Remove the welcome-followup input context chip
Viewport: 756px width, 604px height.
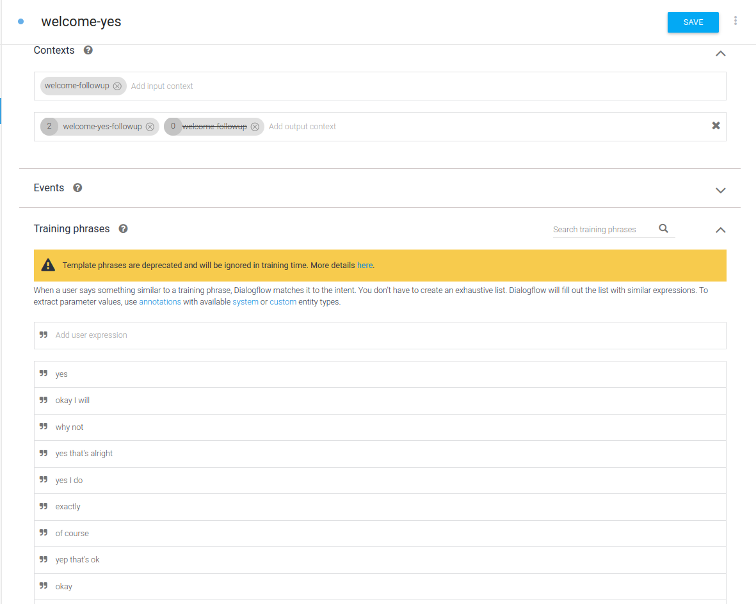pyautogui.click(x=117, y=86)
